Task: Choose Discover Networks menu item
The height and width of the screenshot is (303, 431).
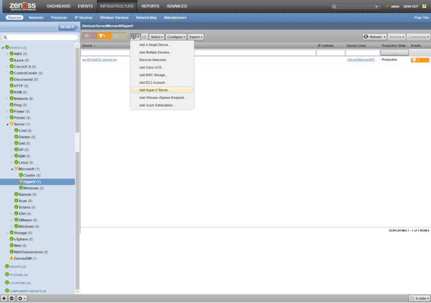Action: coord(162,60)
